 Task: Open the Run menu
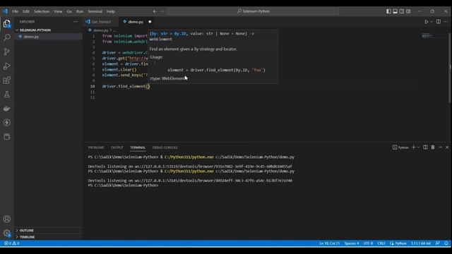pos(80,11)
